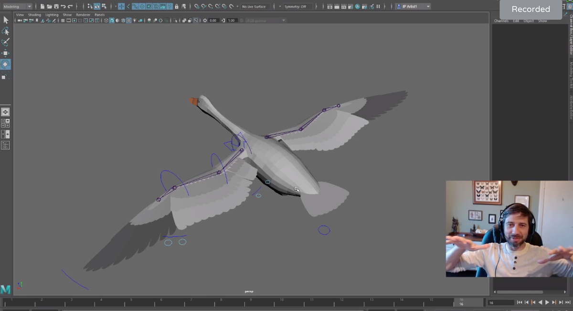Click the Maya logo in corner
The image size is (573, 311).
click(x=6, y=290)
